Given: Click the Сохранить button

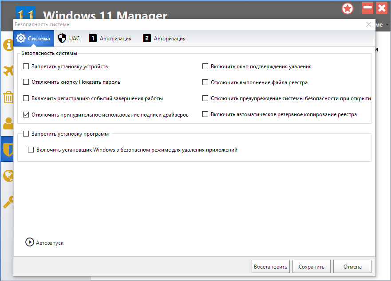Looking at the screenshot, I should [x=312, y=266].
